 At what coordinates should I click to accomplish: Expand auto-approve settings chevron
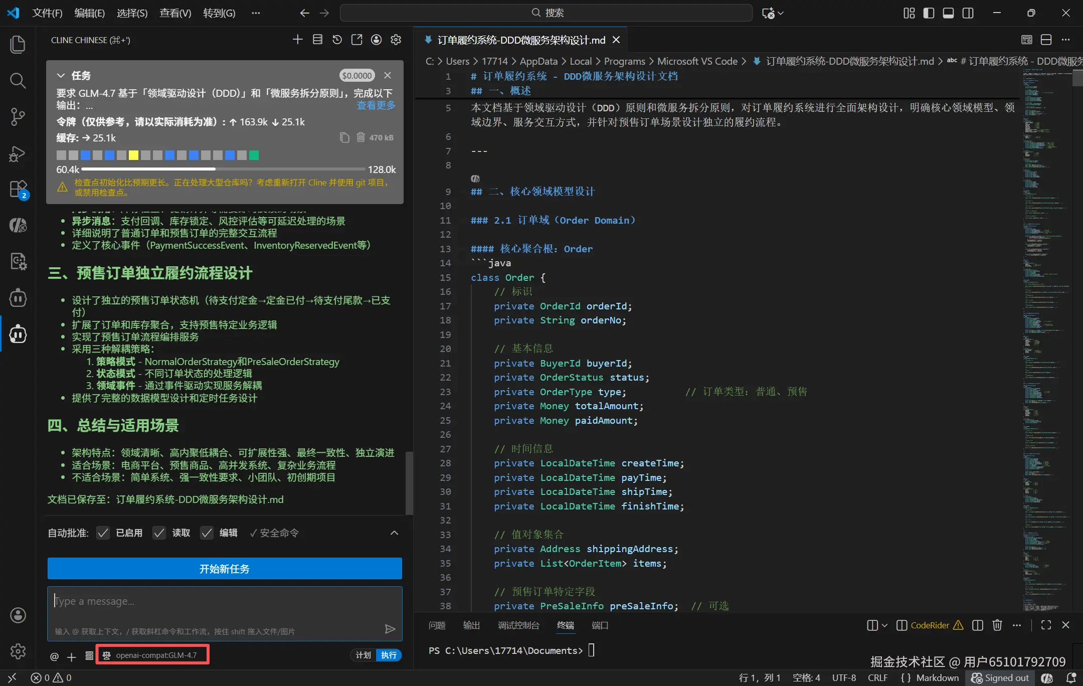coord(394,533)
